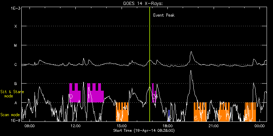The height and width of the screenshot is (136, 273).
Task: Click the 'Start Time (19-Apr-14 08:28:00)' caption
Action: [144, 130]
